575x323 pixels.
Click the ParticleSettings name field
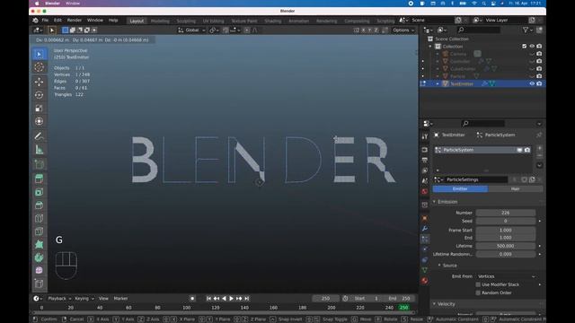tap(476, 179)
